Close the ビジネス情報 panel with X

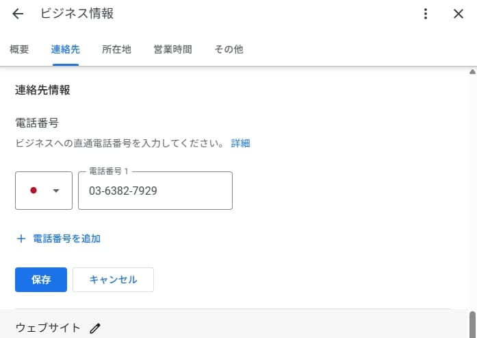pos(458,14)
